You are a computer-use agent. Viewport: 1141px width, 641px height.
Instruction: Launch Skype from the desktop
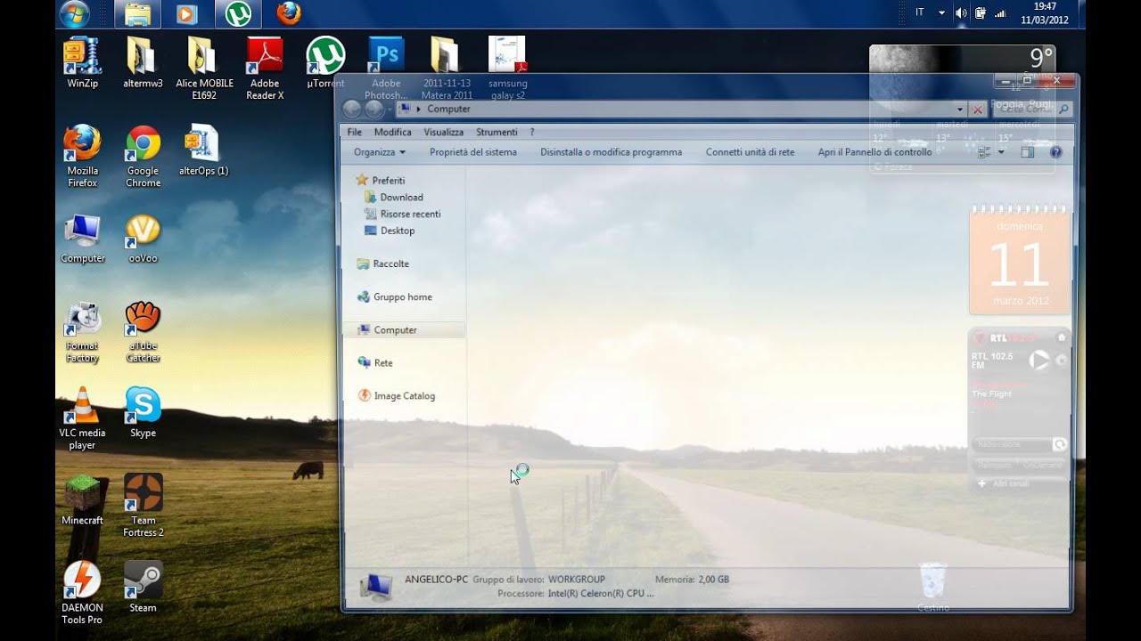click(x=143, y=412)
